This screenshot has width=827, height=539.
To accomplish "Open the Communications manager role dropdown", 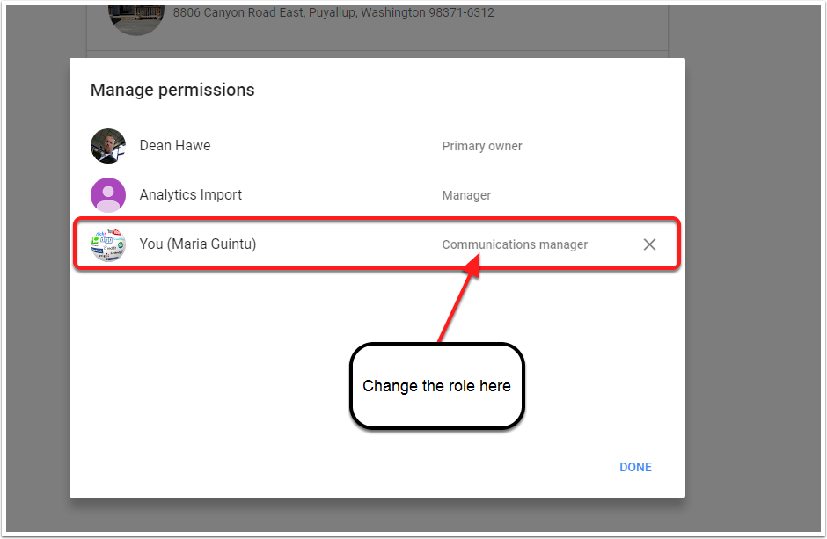I will (x=515, y=244).
